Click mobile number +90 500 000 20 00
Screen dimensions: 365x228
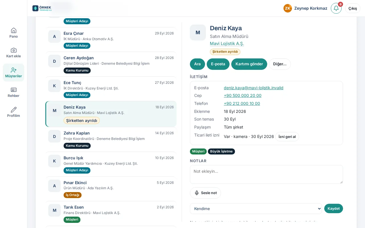243,95
